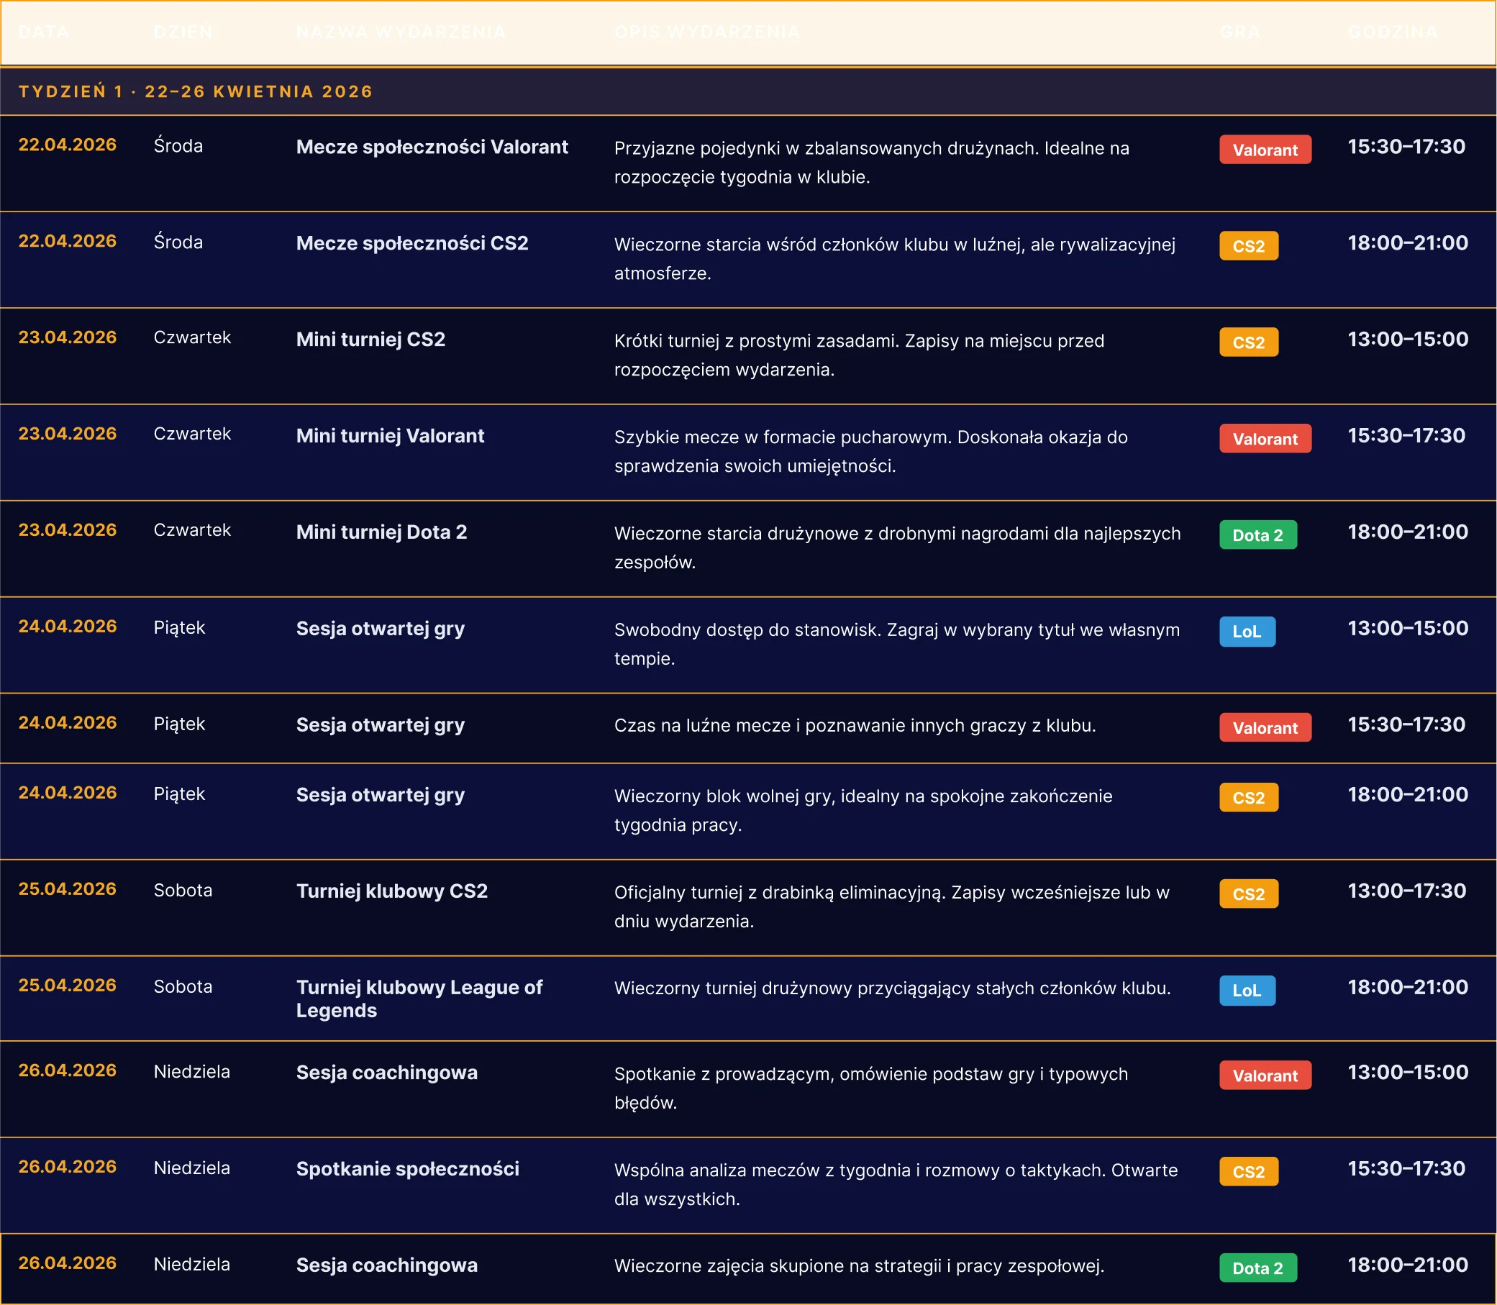
Task: Open the 'Mini turniej Dota 2' event name
Action: click(381, 532)
